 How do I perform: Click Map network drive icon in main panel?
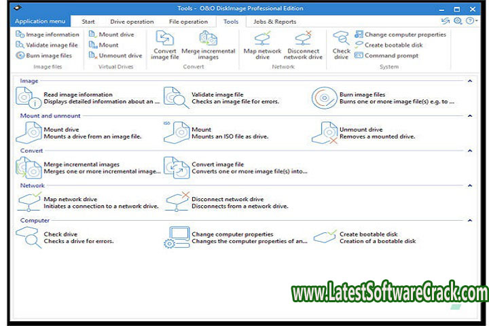pos(29,202)
